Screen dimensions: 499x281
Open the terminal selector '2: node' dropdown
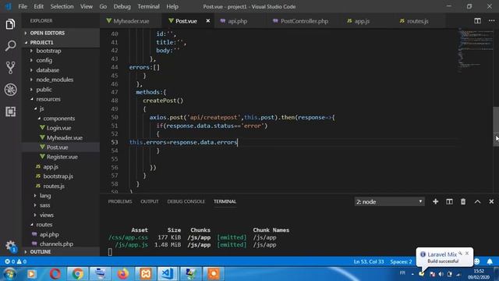389,201
